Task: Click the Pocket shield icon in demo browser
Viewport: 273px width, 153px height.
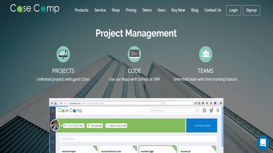Action: point(203,103)
